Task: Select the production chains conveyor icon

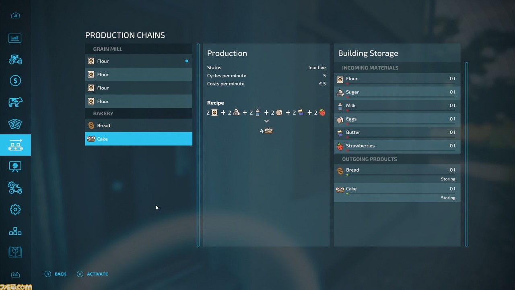Action: click(x=15, y=145)
